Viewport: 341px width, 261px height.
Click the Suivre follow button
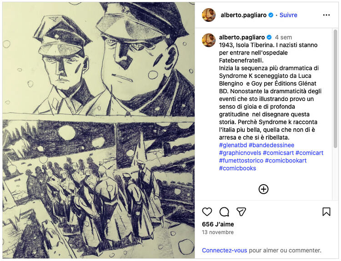point(288,15)
